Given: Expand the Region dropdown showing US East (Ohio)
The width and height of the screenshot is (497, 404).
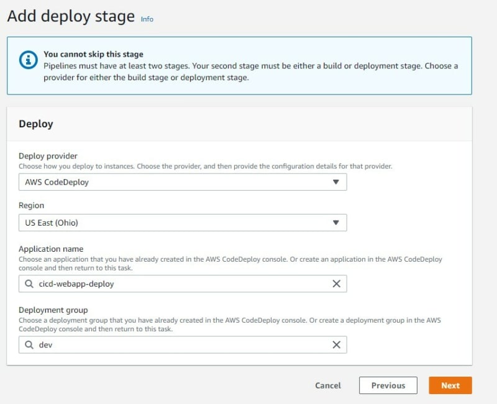Looking at the screenshot, I should [183, 223].
